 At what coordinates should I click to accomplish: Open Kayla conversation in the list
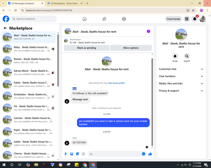pos(29,131)
